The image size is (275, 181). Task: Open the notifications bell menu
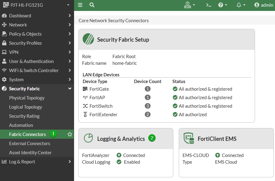(241, 5)
